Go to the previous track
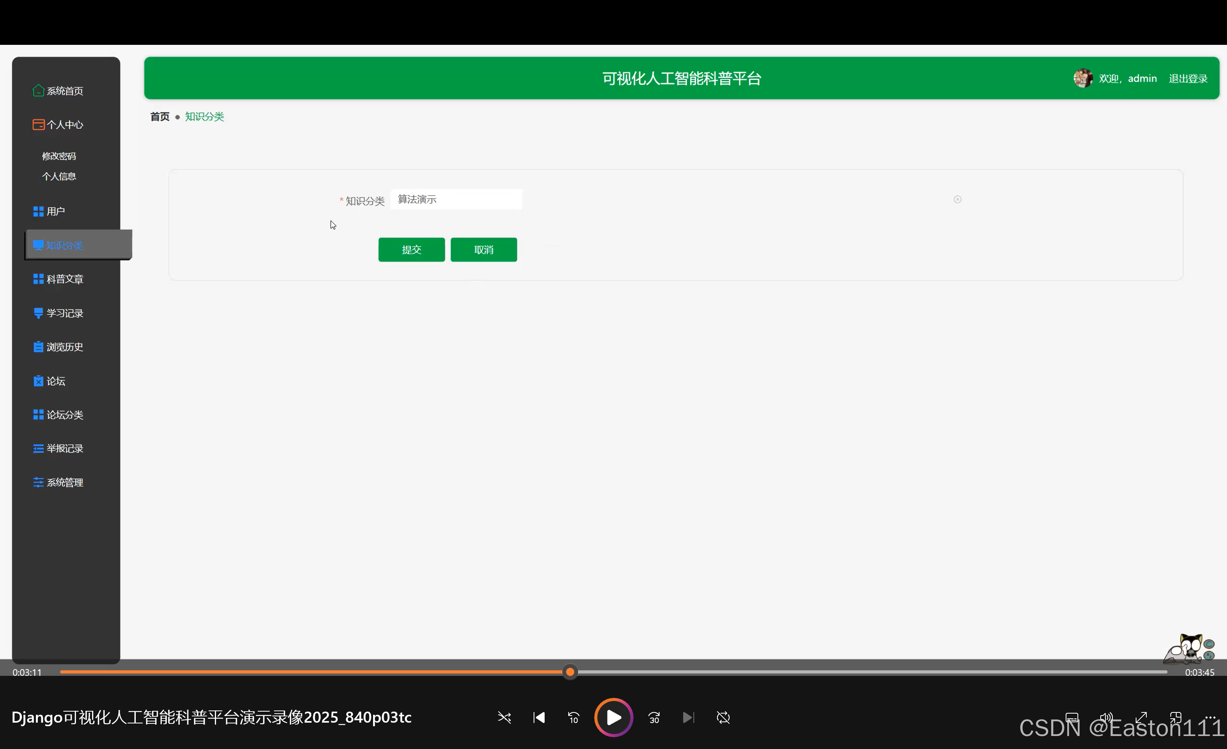This screenshot has height=749, width=1227. coord(539,717)
